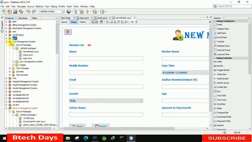Click the Profile Project clock icon
This screenshot has height=142, width=252.
[x=102, y=11]
